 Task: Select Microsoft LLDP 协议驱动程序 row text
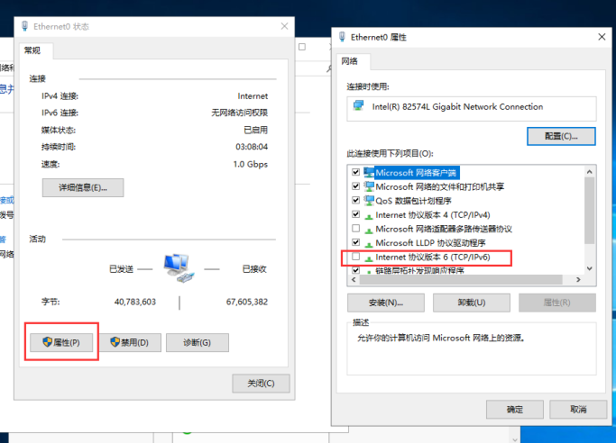pyautogui.click(x=430, y=243)
